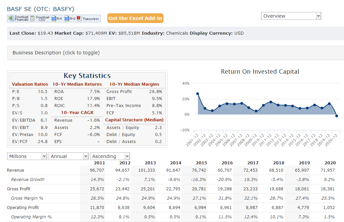The image size is (344, 222).
Task: Click the Download Financials link text
Action: 21,18
